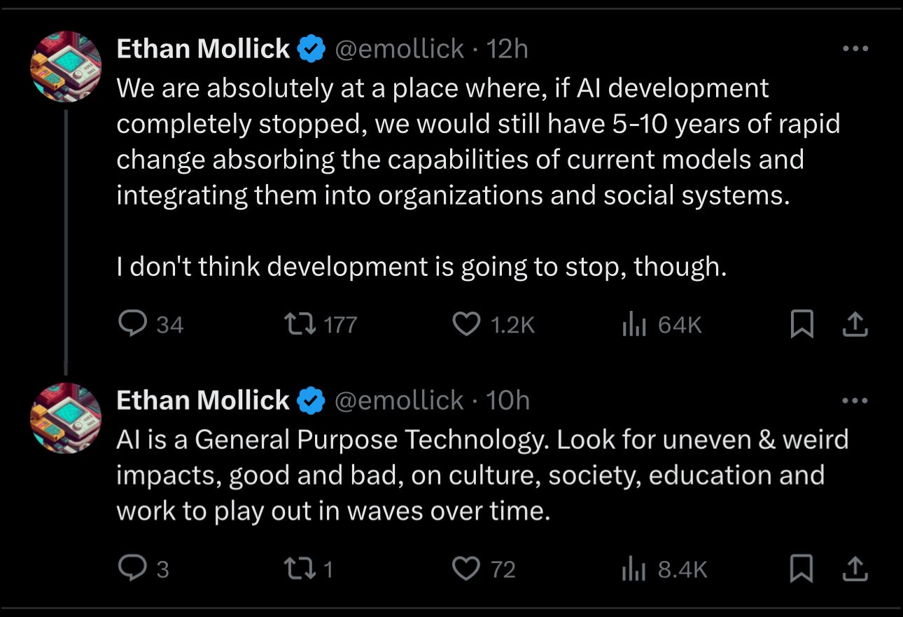Share the General Purpose Technology tweet

click(x=853, y=569)
